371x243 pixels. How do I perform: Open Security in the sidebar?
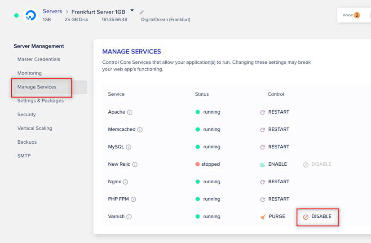pos(26,115)
